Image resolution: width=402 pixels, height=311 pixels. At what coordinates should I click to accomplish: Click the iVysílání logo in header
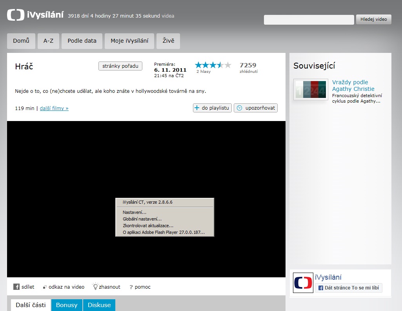35,15
